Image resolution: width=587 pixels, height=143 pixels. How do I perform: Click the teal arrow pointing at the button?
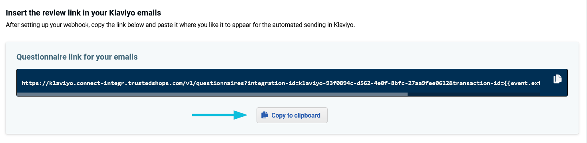click(x=219, y=115)
